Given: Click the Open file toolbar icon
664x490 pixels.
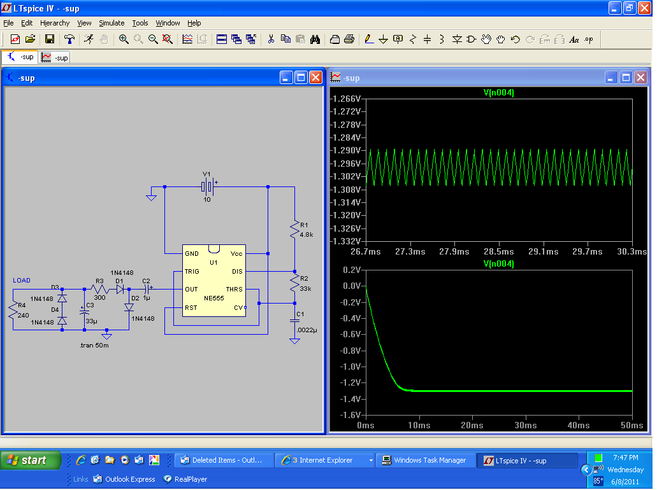Looking at the screenshot, I should [30, 39].
